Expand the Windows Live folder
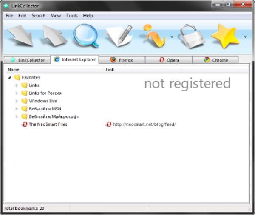The height and width of the screenshot is (215, 255). pos(17,101)
